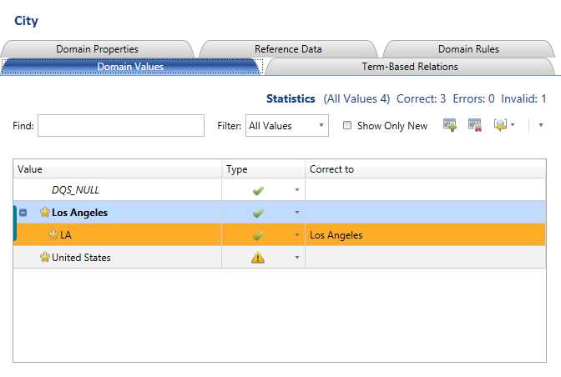Click the Import values icon
561x377 pixels.
pos(500,126)
